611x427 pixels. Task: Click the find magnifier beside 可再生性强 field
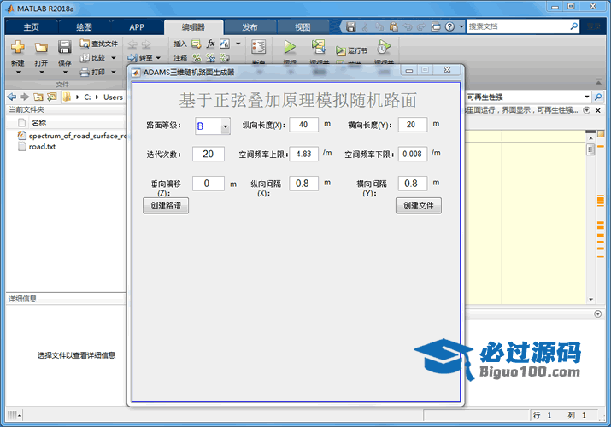click(x=598, y=97)
